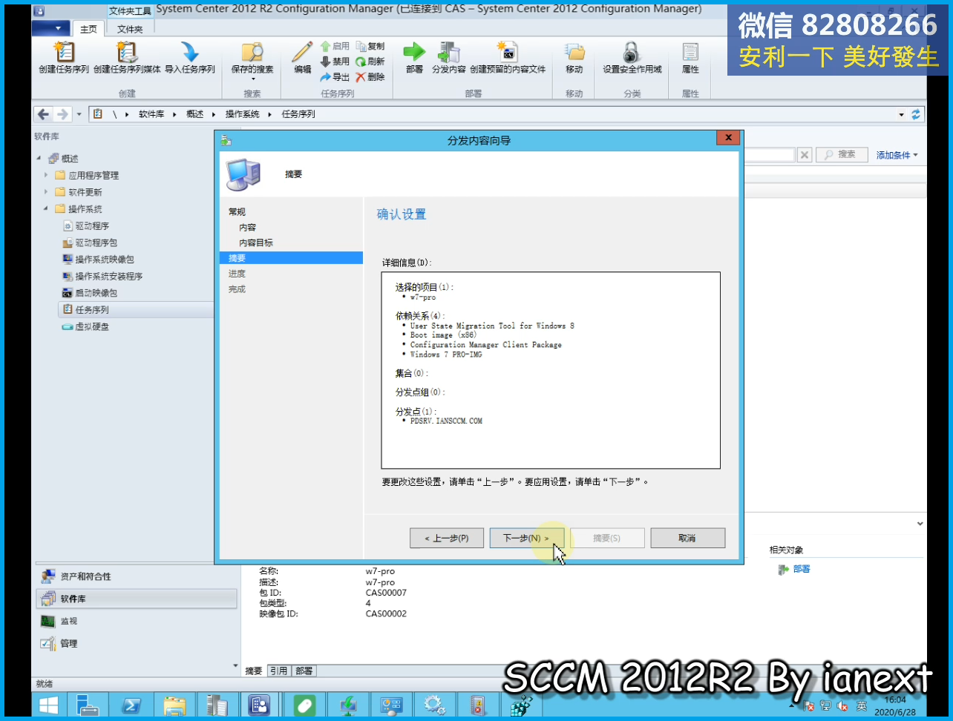
Task: Click the Properties (属性) ribbon icon
Action: (690, 58)
